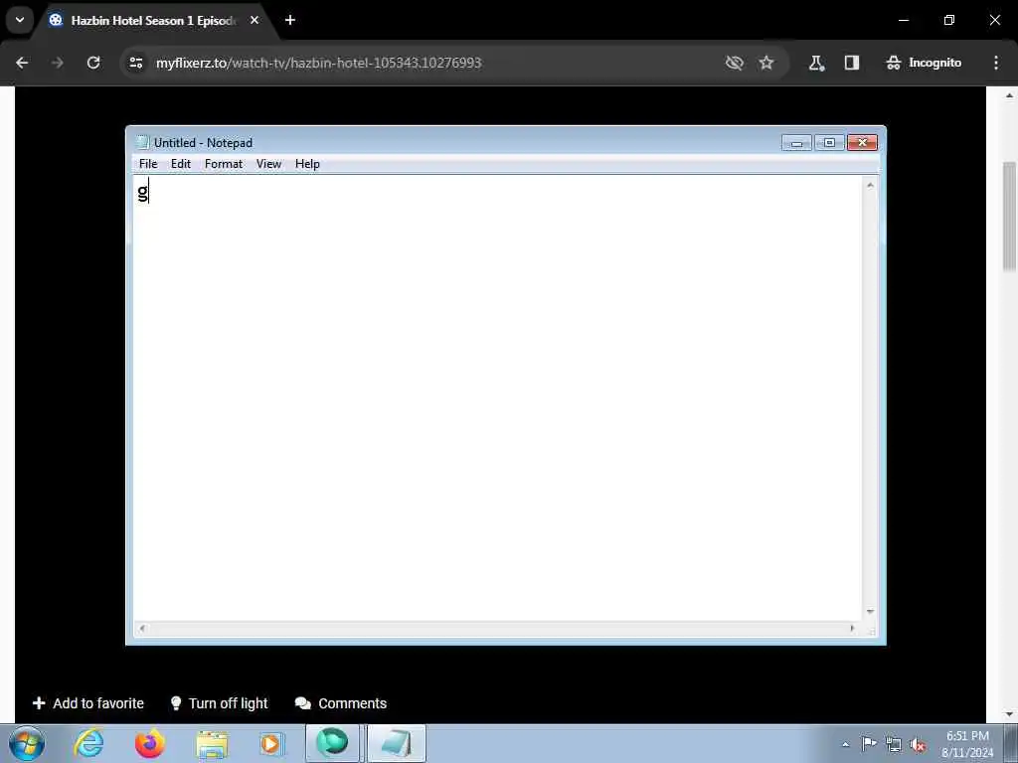Open the Windows Start menu
This screenshot has height=763, width=1018.
coord(27,743)
